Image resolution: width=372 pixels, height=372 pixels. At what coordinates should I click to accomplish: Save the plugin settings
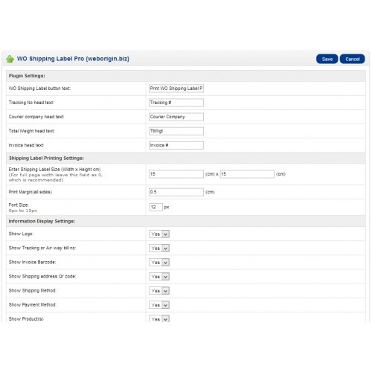pyautogui.click(x=327, y=59)
